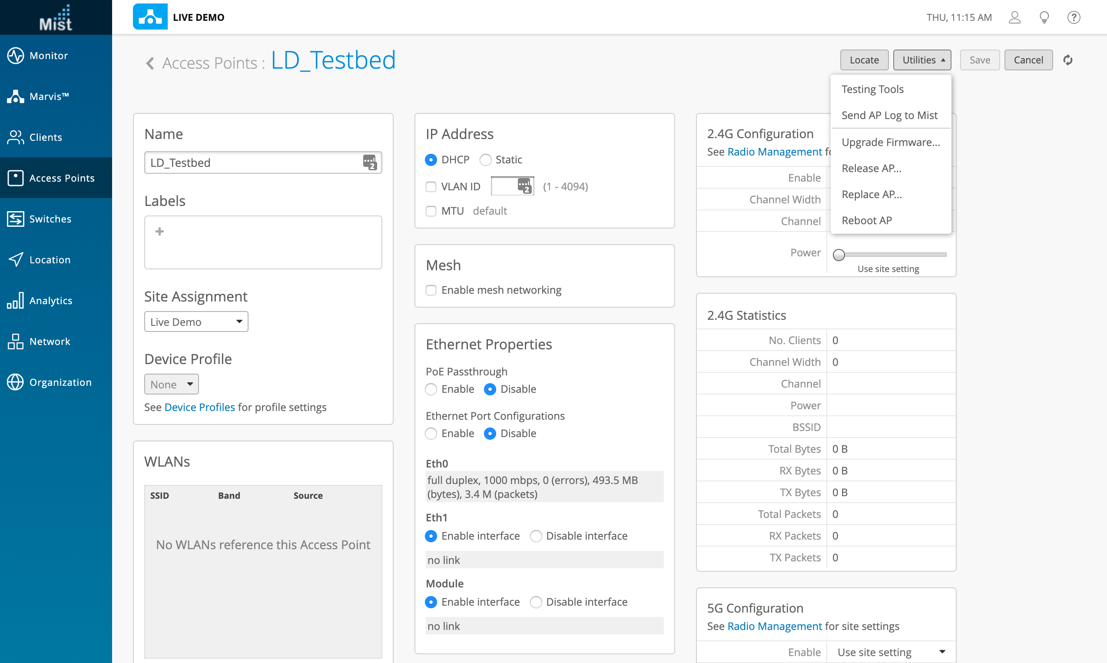Image resolution: width=1107 pixels, height=663 pixels.
Task: Open the 5G Enable site setting dropdown
Action: click(891, 652)
